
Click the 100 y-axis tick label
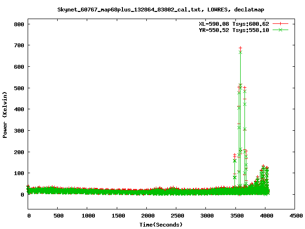pos(19,173)
